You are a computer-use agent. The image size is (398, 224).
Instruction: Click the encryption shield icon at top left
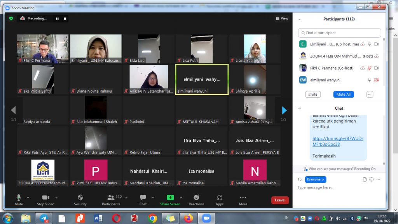point(11,18)
